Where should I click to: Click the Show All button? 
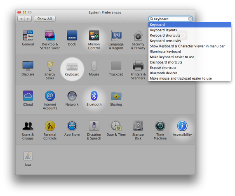[45, 19]
